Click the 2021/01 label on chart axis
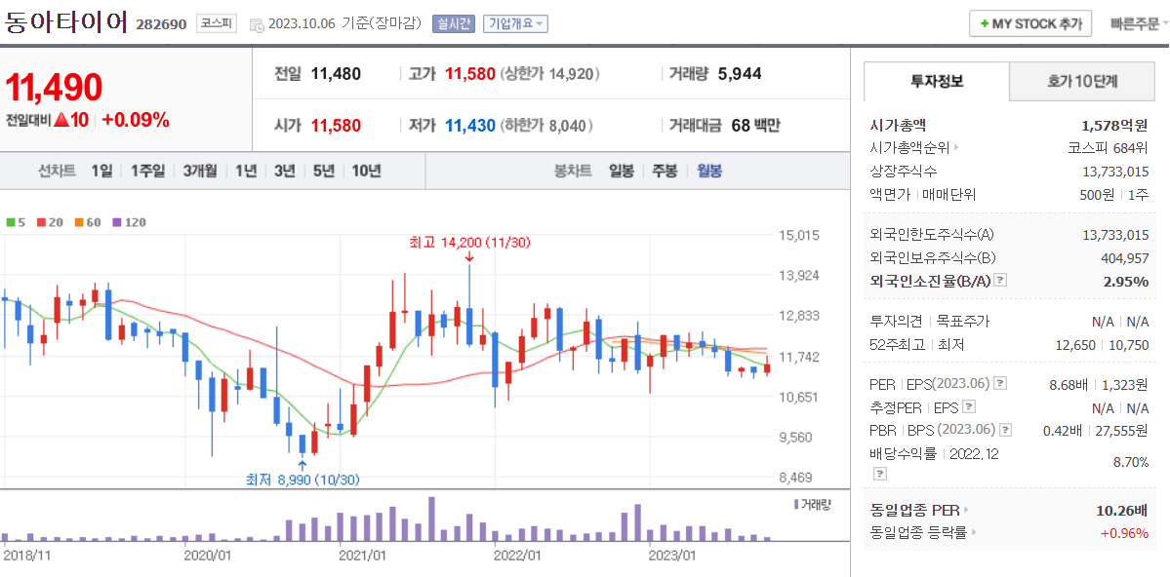 [x=362, y=557]
